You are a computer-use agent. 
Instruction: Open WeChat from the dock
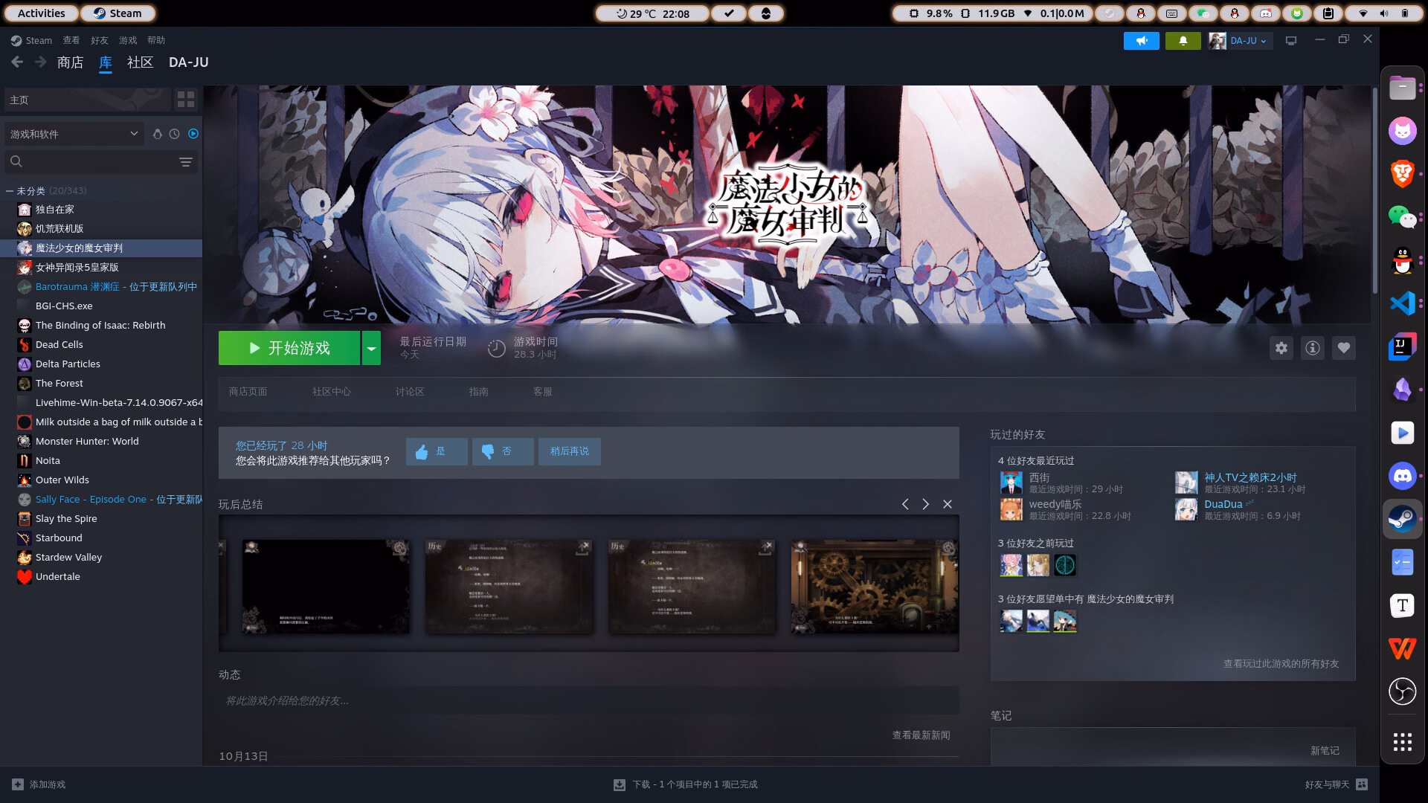coord(1403,217)
